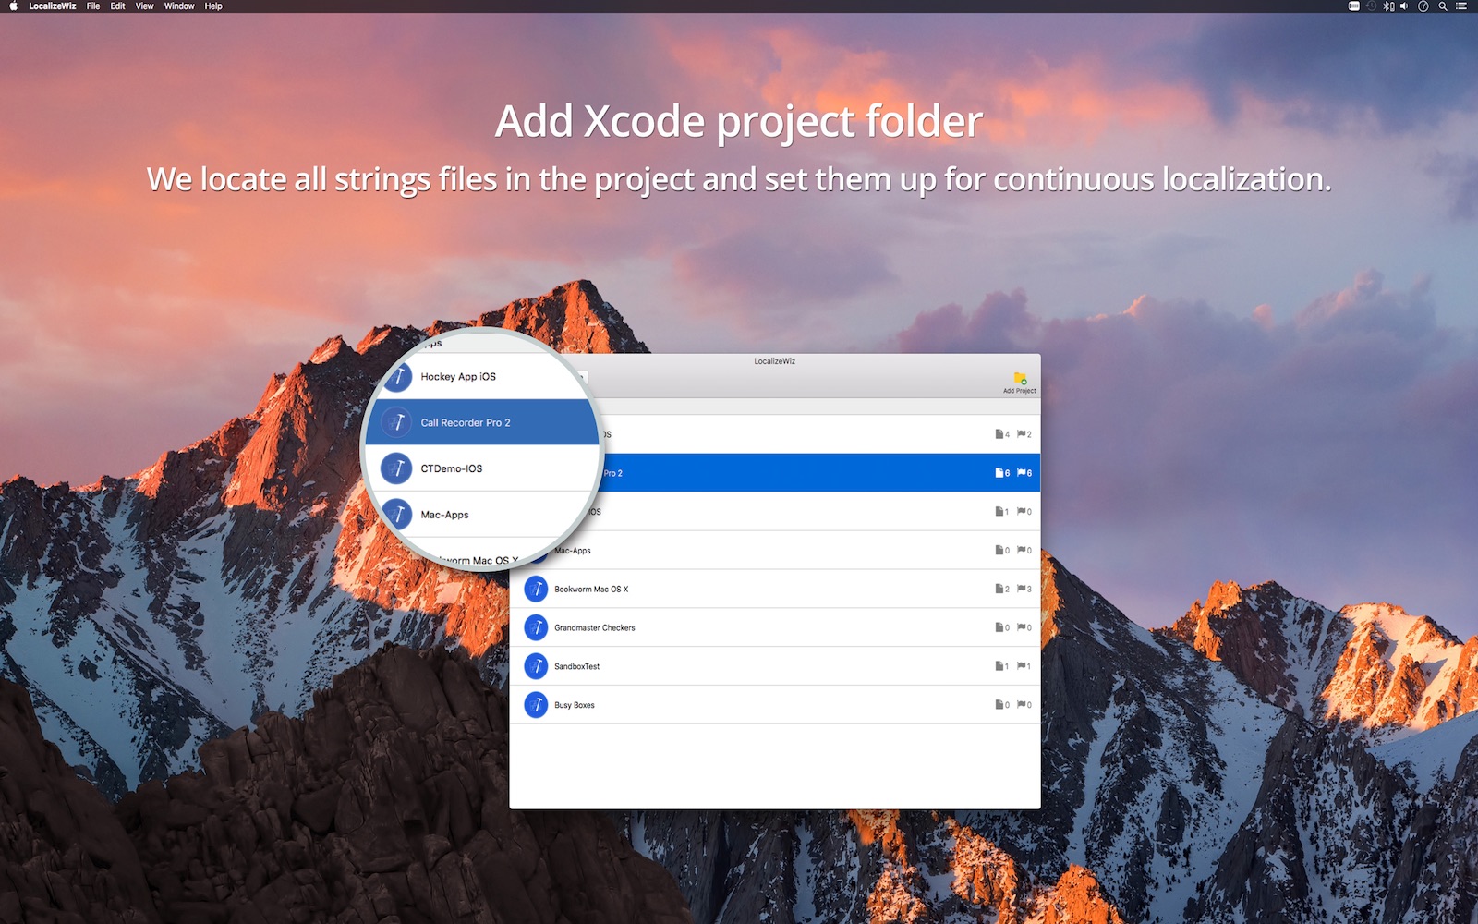Select the "Grandmaster Checkers" project name
Image resolution: width=1478 pixels, height=924 pixels.
click(x=595, y=628)
